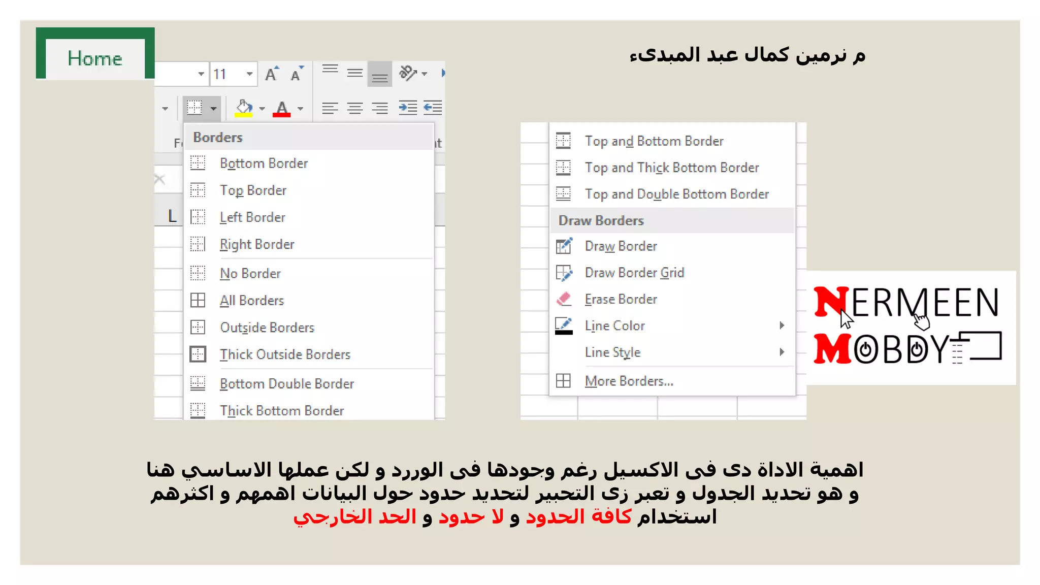Choose Draw Border Grid tool
The width and height of the screenshot is (1040, 585).
[x=672, y=272]
